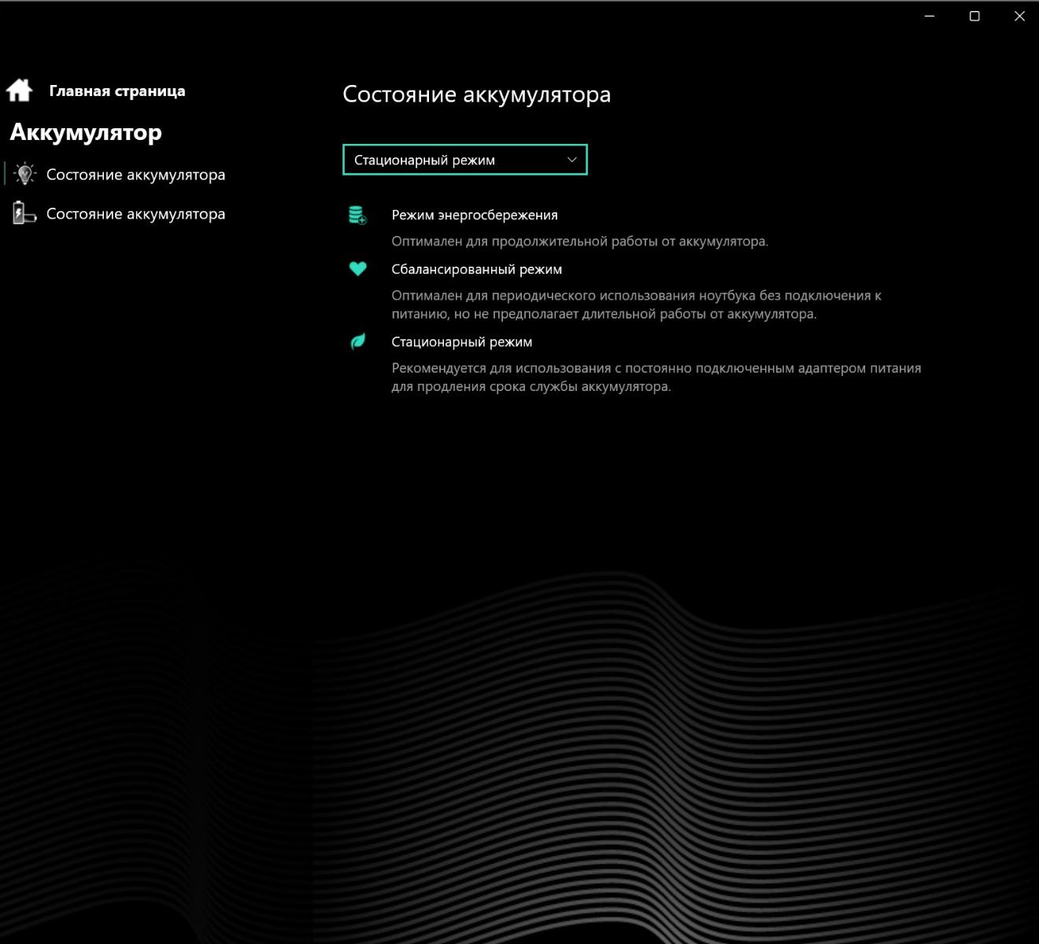Click description starting 'Рекомендуется для использования'
This screenshot has height=944, width=1039.
click(x=656, y=377)
